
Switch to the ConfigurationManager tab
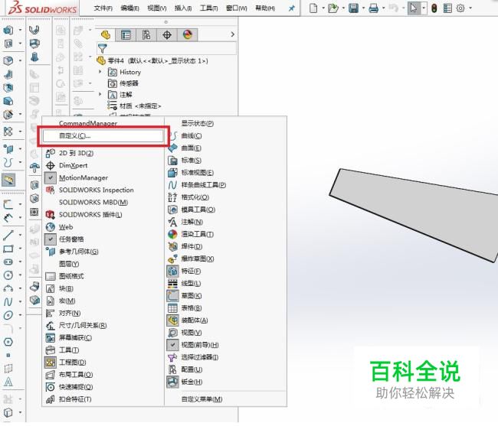(146, 35)
